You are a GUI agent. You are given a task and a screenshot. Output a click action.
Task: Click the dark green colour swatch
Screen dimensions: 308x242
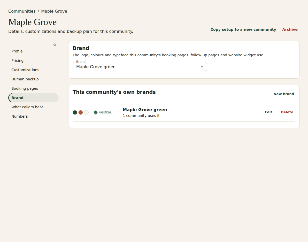coord(75,112)
